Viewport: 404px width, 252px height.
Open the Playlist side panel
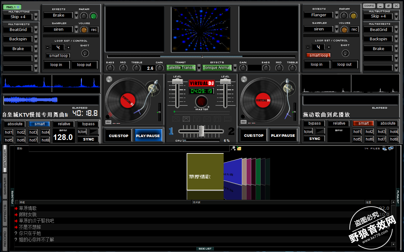398,197
